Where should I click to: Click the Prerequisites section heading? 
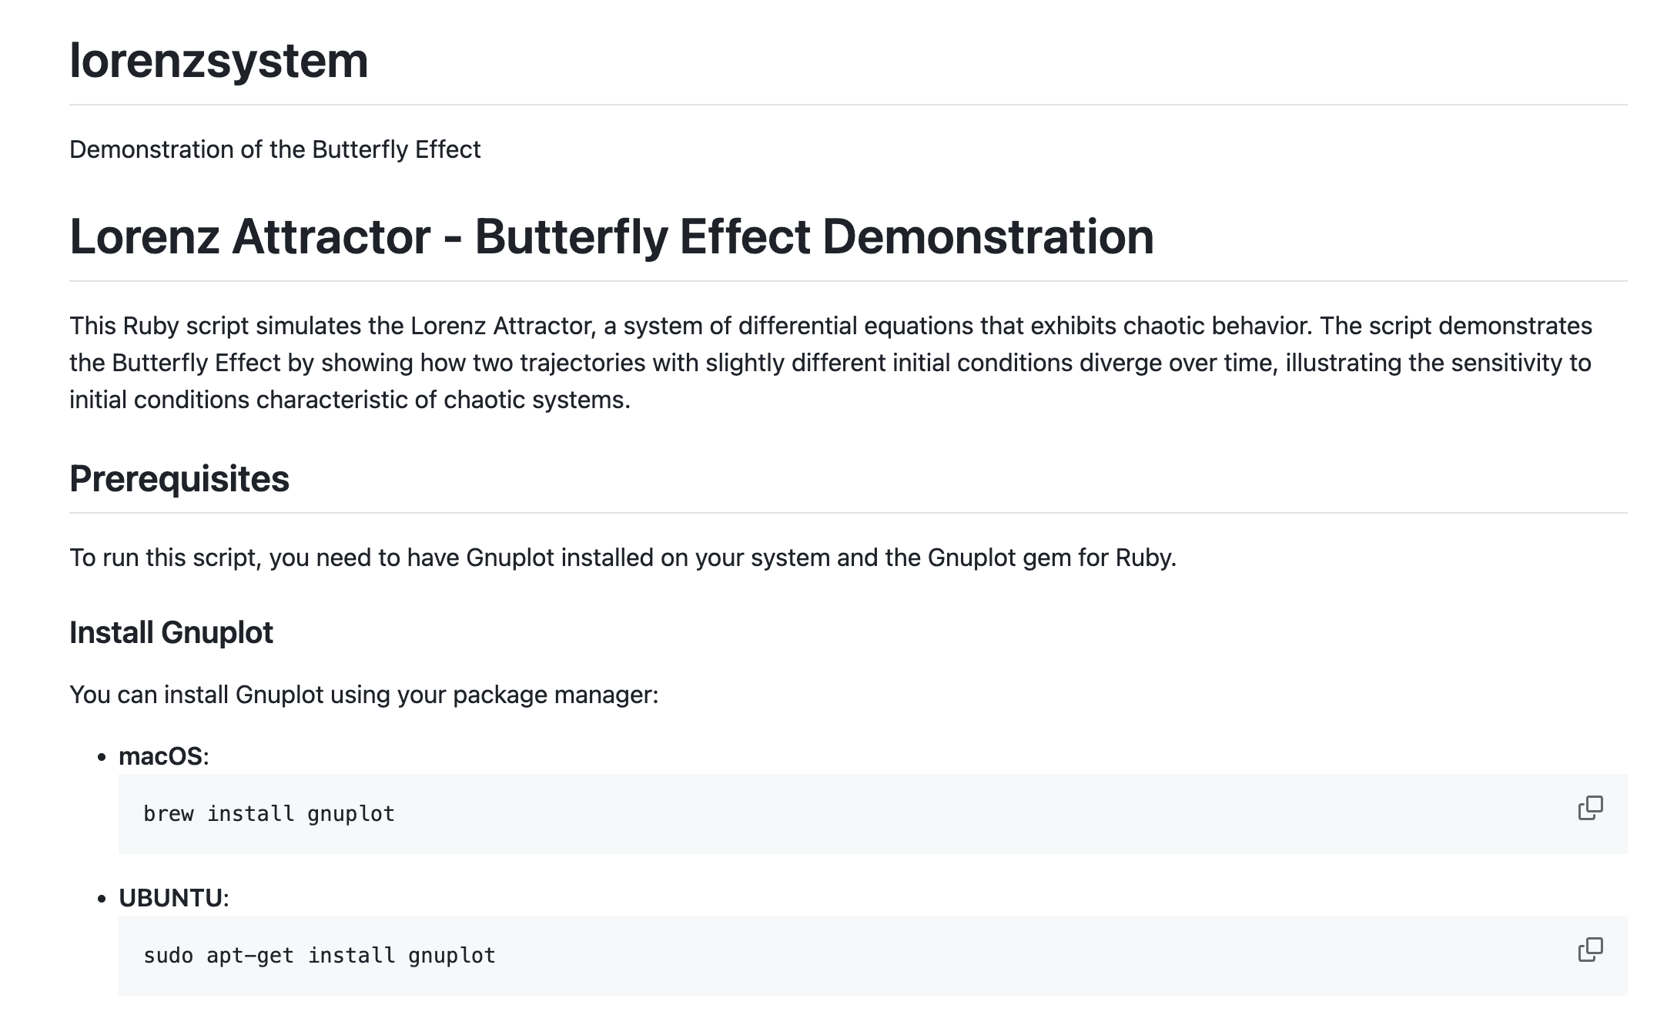click(179, 481)
